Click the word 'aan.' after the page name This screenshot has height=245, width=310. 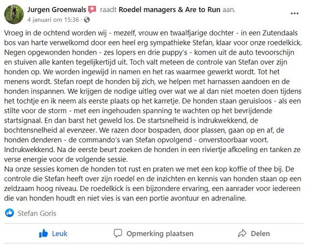point(229,9)
